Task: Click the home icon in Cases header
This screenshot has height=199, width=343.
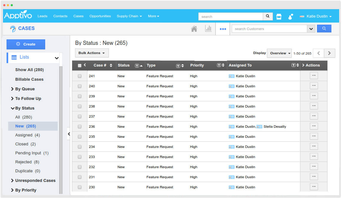Action: (194, 29)
